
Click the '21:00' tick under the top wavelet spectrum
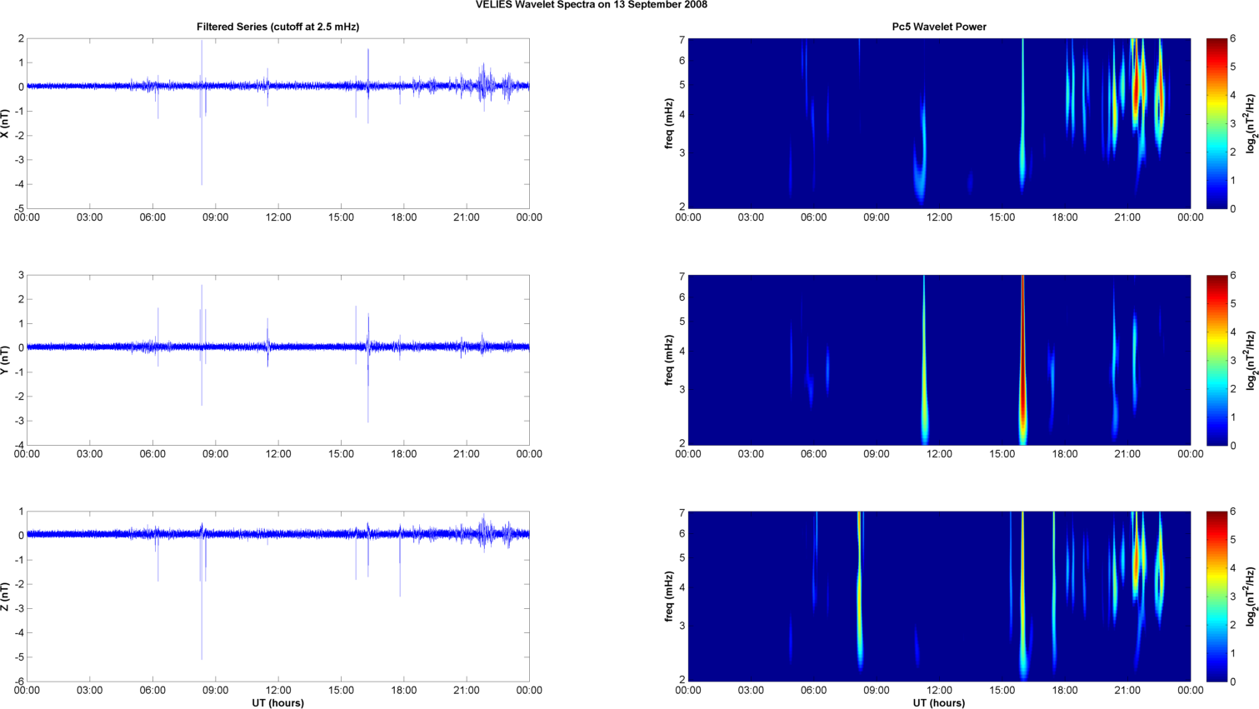pyautogui.click(x=1127, y=217)
